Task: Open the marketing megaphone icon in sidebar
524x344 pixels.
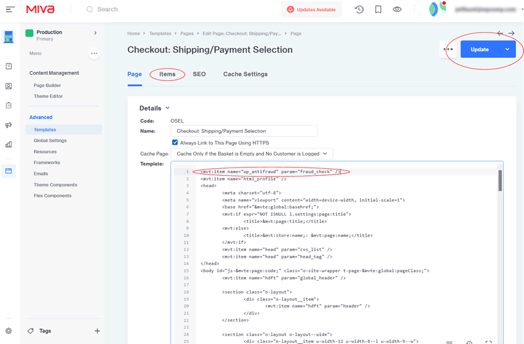Action: [9, 125]
